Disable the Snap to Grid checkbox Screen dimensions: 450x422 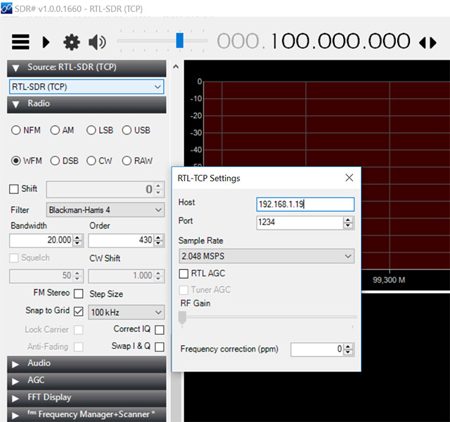point(79,311)
